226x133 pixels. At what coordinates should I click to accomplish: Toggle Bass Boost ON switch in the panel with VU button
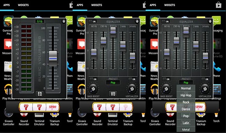(93, 79)
